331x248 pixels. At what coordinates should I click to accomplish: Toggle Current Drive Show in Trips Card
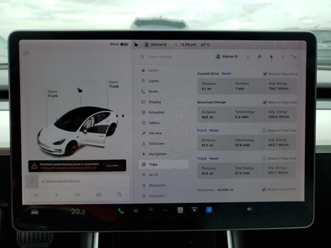(x=265, y=74)
